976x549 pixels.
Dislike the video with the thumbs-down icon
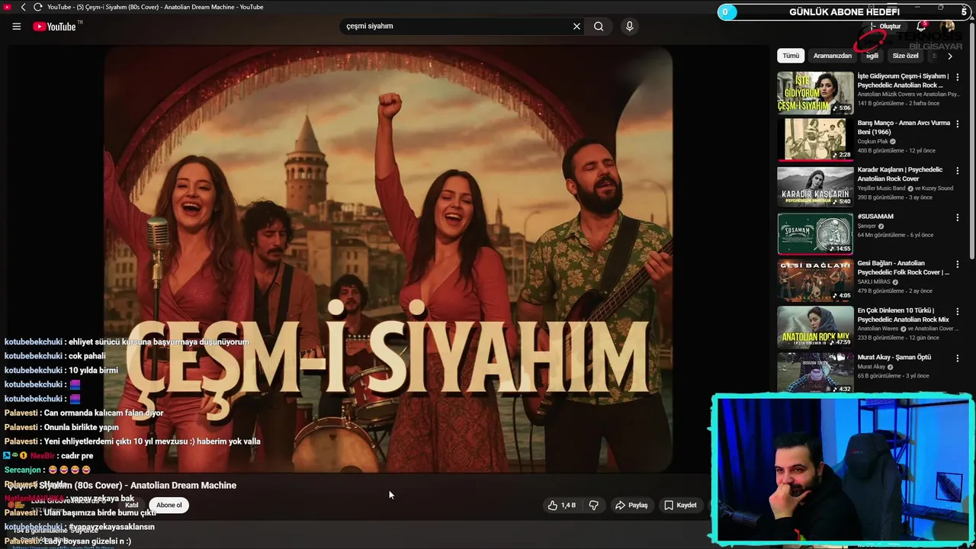tap(594, 505)
